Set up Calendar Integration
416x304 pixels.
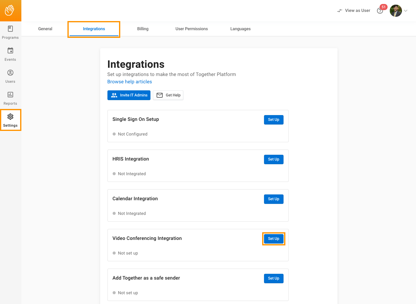click(x=273, y=199)
